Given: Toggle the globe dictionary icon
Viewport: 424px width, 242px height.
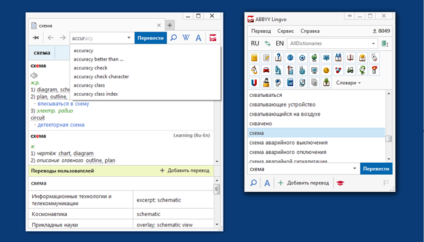Looking at the screenshot, I should pyautogui.click(x=290, y=57).
